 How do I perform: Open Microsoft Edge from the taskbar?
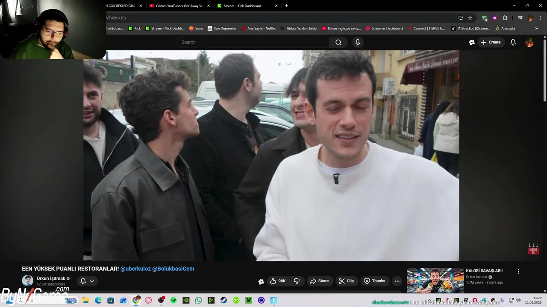(98, 300)
